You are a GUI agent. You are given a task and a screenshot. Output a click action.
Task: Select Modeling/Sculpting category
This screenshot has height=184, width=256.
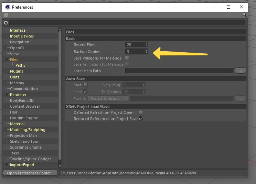[x=28, y=130]
